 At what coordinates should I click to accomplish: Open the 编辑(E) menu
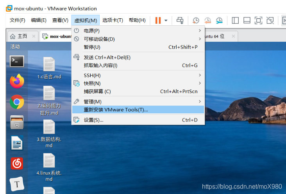pyautogui.click(x=39, y=20)
